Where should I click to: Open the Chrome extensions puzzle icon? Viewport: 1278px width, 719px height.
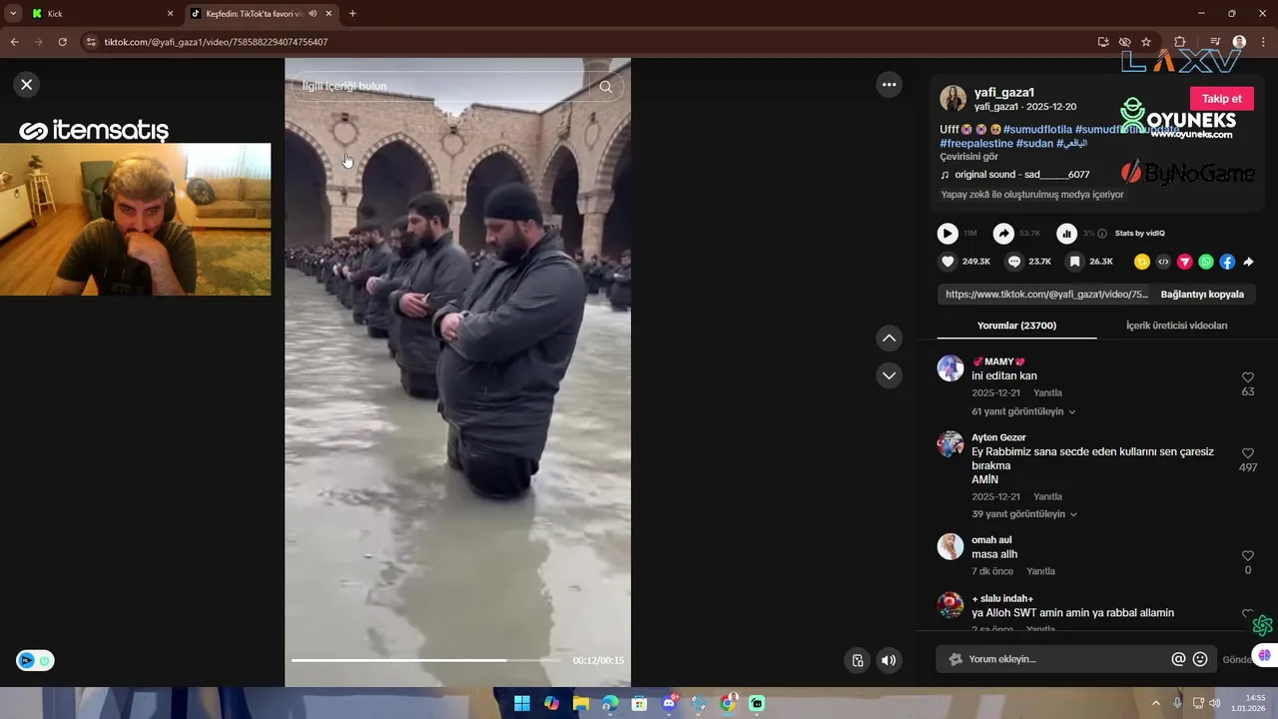[1179, 42]
